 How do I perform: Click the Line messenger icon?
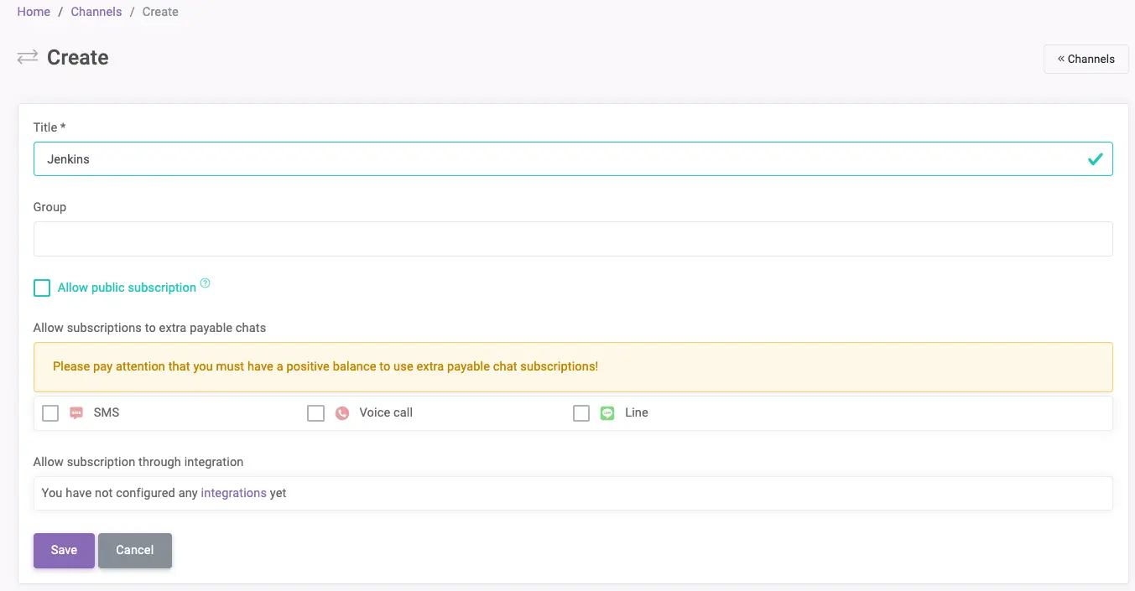coord(607,412)
